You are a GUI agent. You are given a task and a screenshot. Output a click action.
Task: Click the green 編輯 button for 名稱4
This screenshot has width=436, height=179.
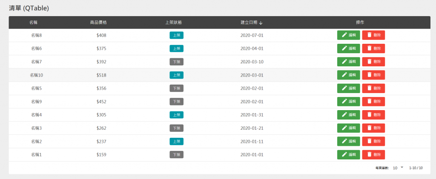348,115
